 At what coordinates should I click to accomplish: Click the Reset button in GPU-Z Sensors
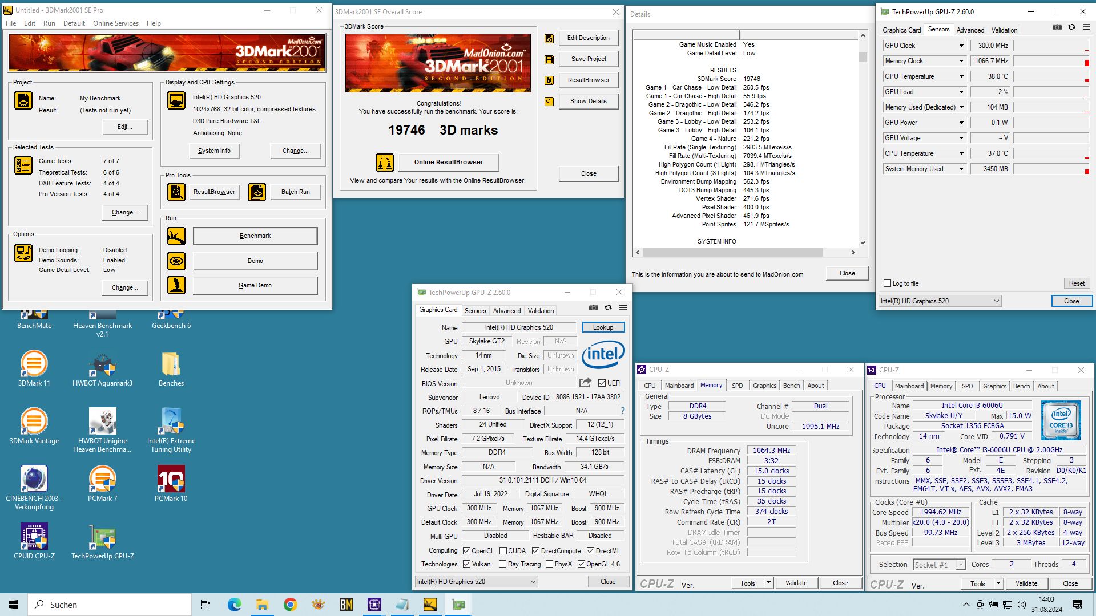1077,283
